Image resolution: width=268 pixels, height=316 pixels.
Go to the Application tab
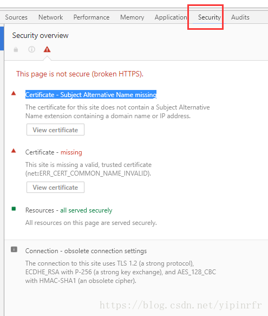[171, 17]
